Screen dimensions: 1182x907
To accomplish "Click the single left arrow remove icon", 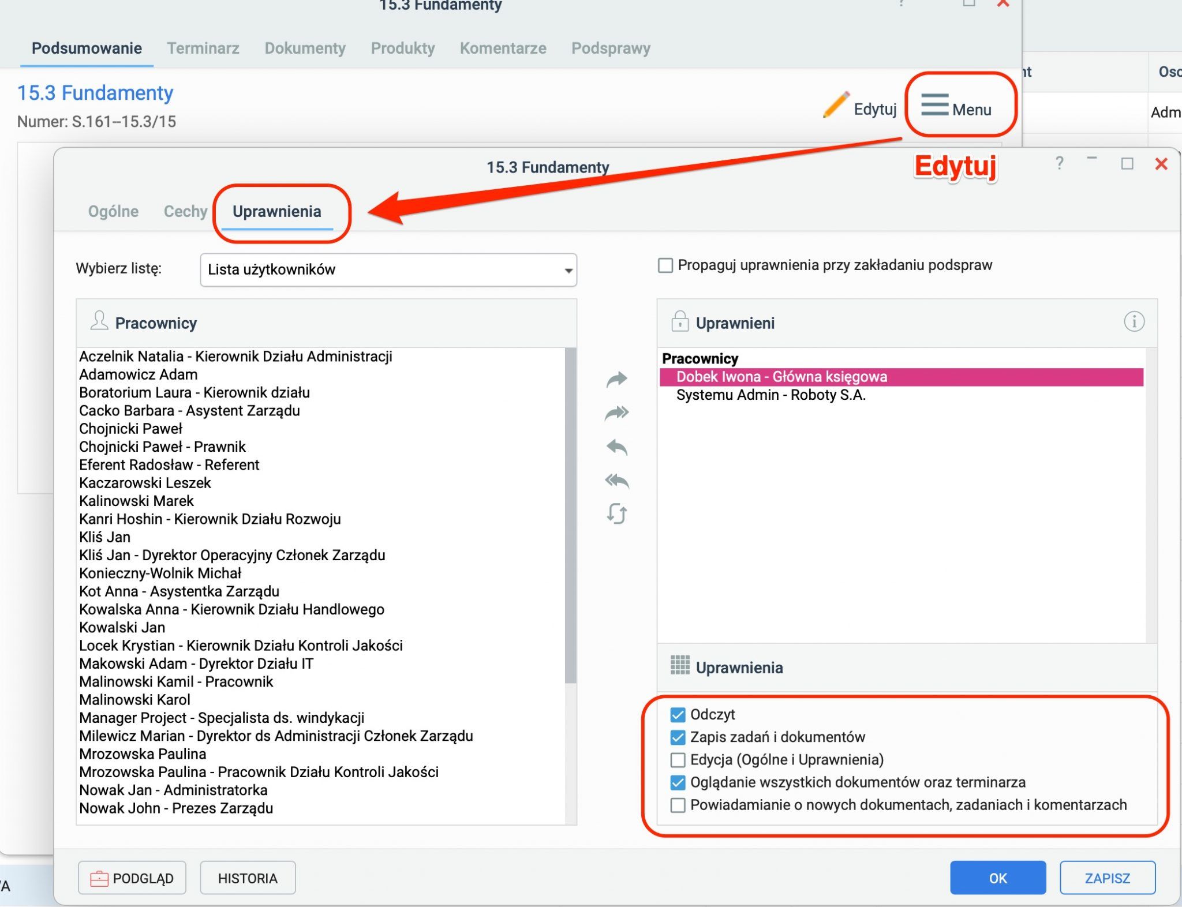I will 617,447.
